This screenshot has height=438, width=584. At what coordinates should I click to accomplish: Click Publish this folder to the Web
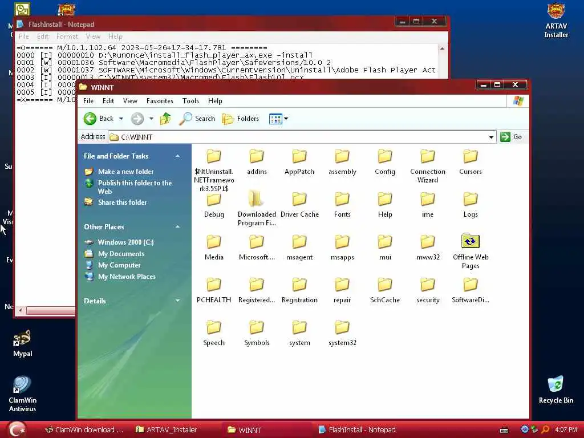point(135,187)
